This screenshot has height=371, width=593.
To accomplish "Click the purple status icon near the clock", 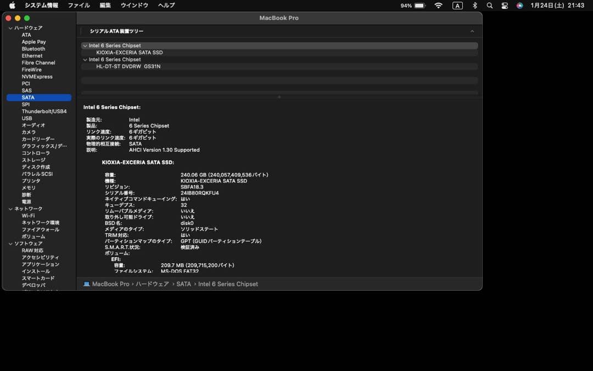I will point(520,5).
